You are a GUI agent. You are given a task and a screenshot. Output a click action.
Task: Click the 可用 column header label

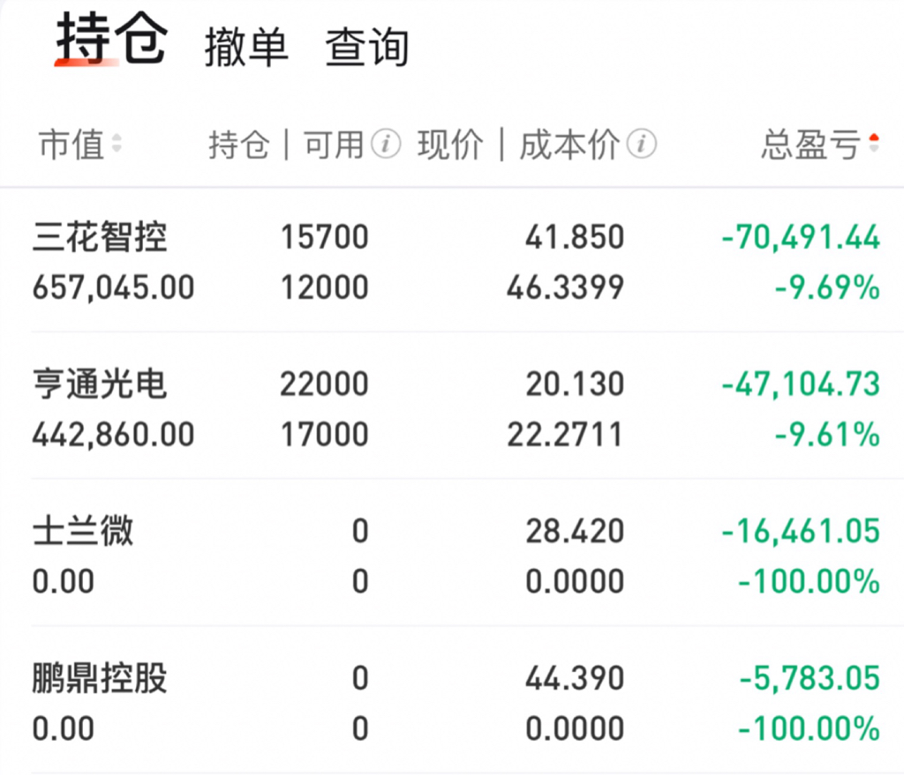334,145
